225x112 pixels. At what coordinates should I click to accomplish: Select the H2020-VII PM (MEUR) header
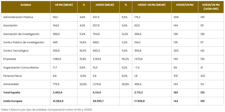pos(152,5)
